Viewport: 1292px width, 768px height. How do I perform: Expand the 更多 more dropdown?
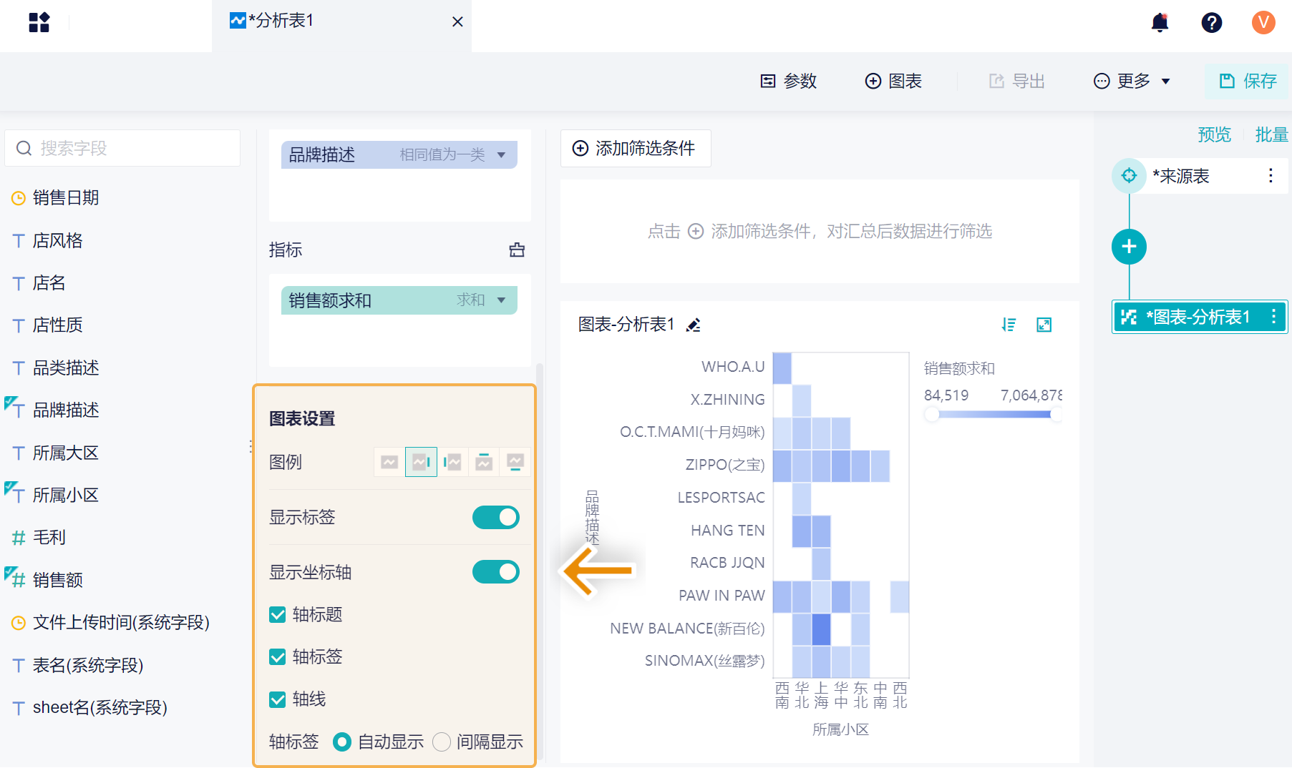[1132, 82]
